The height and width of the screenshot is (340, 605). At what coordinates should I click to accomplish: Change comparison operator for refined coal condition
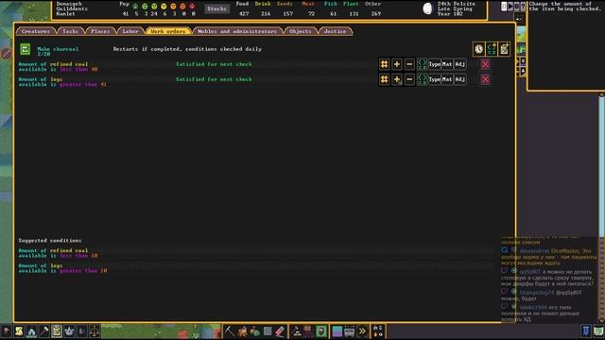click(x=422, y=64)
